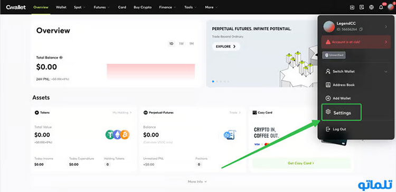Click the profile avatar in top bar
The image size is (396, 192).
click(391, 7)
